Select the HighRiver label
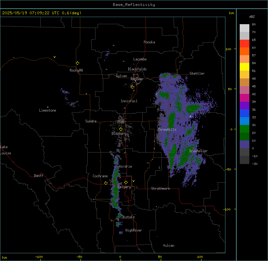The width and height of the screenshot is (268, 261). 134,230
